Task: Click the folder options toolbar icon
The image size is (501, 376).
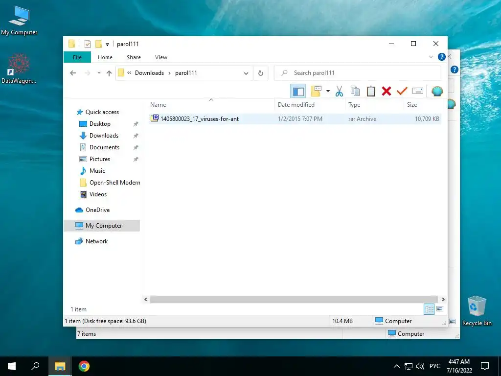Action: (316, 92)
